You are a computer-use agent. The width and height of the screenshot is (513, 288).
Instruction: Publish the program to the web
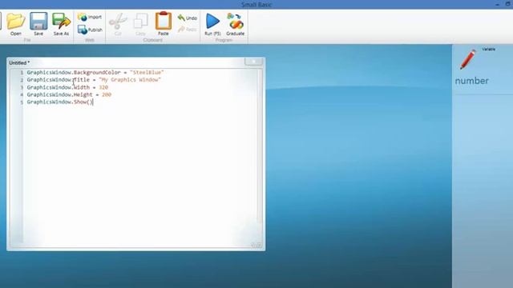[90, 30]
